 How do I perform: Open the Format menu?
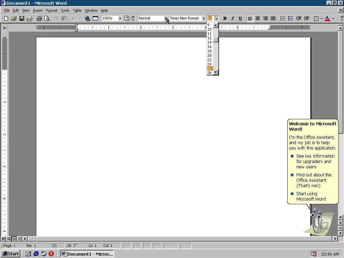(51, 10)
